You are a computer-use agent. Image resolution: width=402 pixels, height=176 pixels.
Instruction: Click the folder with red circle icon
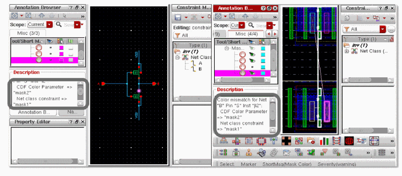coord(311,141)
